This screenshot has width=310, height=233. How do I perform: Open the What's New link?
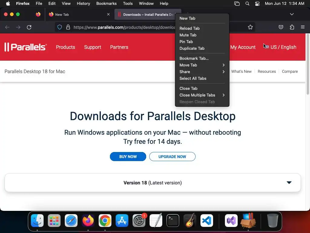click(241, 72)
